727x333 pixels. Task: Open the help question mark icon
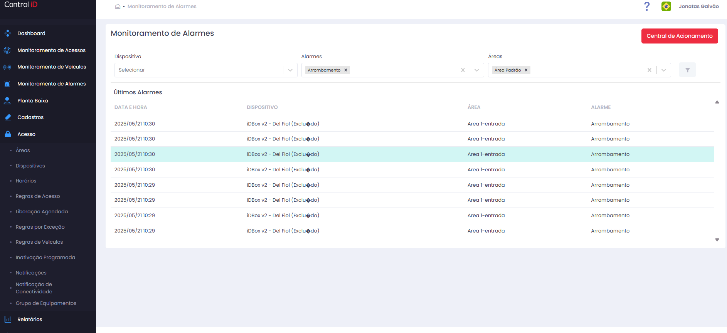click(647, 6)
